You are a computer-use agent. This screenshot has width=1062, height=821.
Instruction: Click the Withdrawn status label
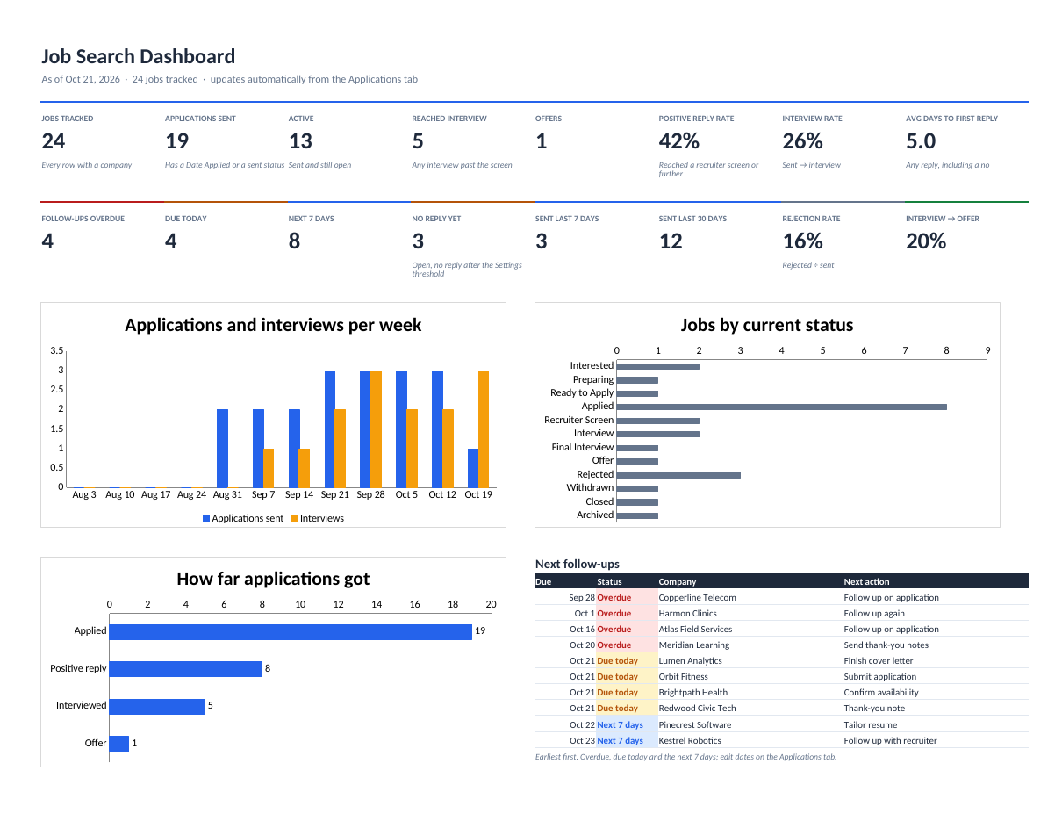click(x=590, y=487)
